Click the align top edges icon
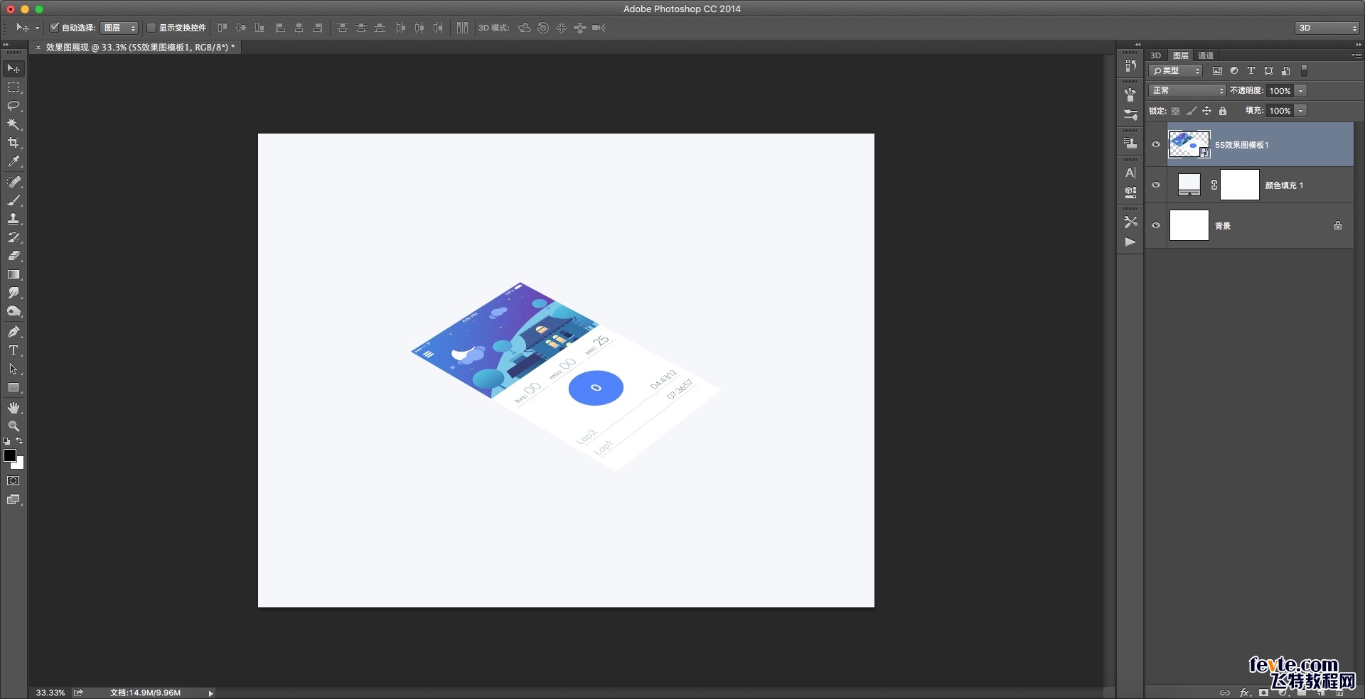This screenshot has width=1365, height=699. pos(223,28)
